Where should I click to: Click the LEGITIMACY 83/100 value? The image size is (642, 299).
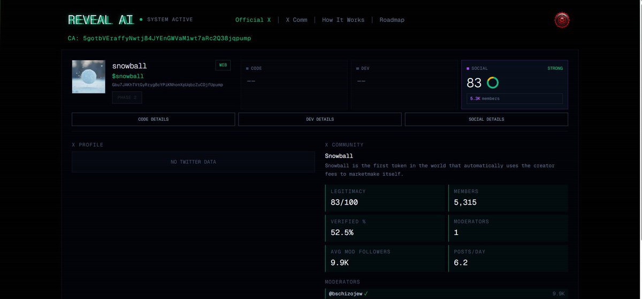pyautogui.click(x=344, y=202)
